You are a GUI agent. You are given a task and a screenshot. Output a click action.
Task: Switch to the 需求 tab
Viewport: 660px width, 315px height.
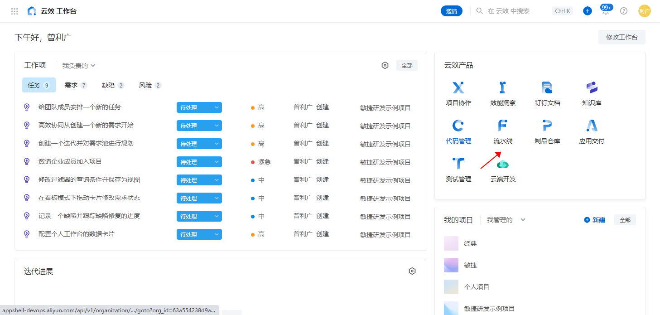pyautogui.click(x=76, y=85)
